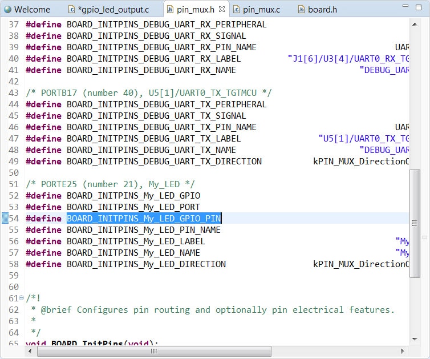
Task: Click the horizontal scrollbar left arrow
Action: (30, 351)
